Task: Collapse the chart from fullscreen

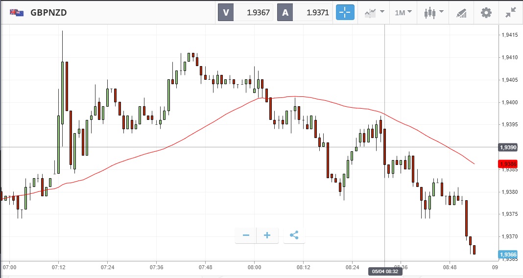Action: coord(511,13)
